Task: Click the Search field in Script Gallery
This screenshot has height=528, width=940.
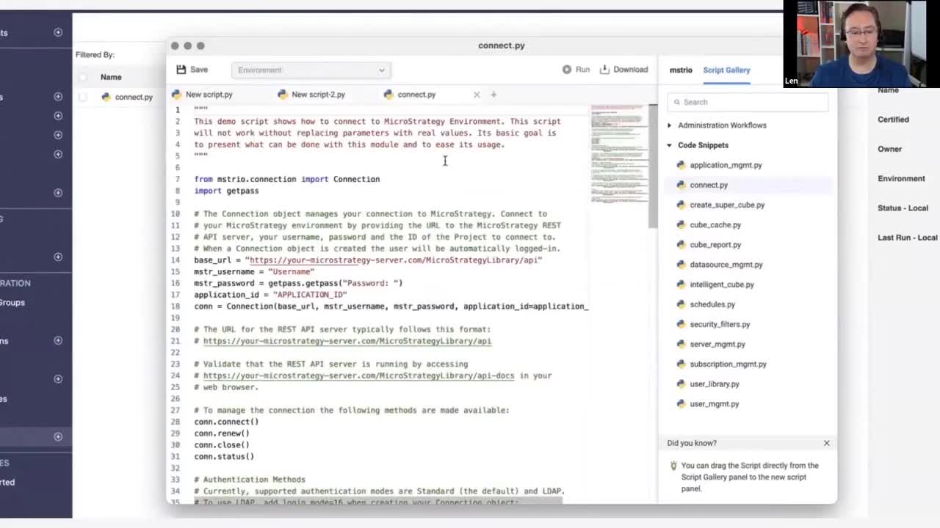Action: pos(748,102)
